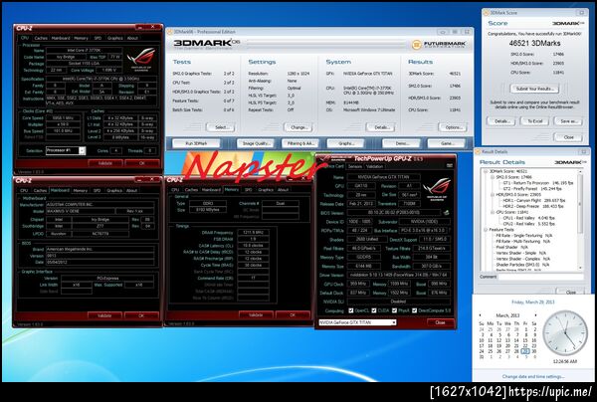
Task: Click the Graphs button in 3DMark06
Action: click(345, 143)
